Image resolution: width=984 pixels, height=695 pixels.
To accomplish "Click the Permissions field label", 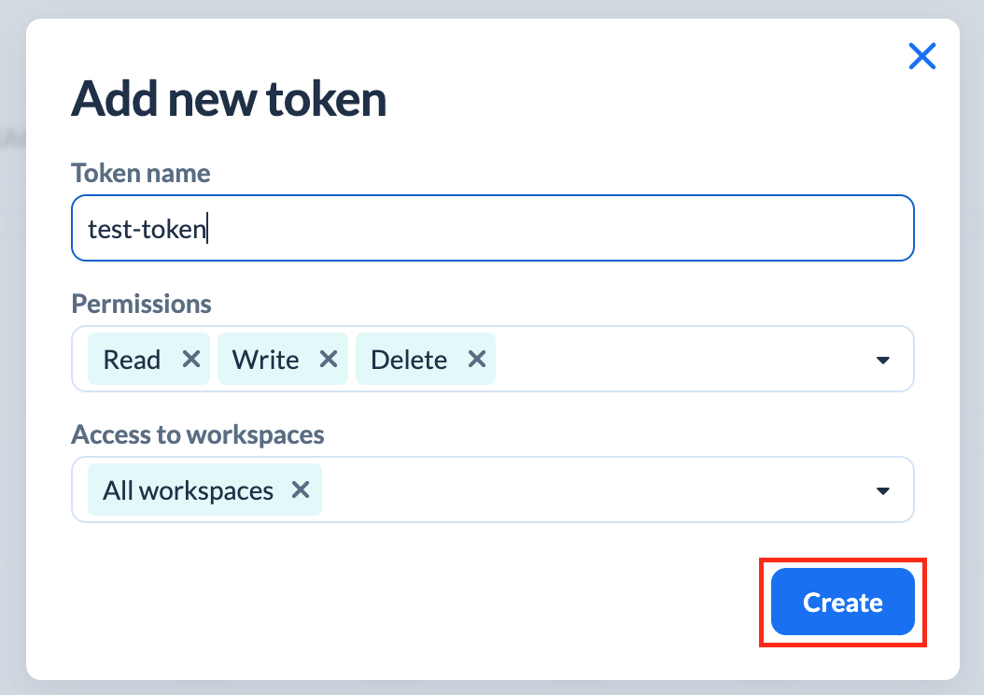I will [141, 305].
